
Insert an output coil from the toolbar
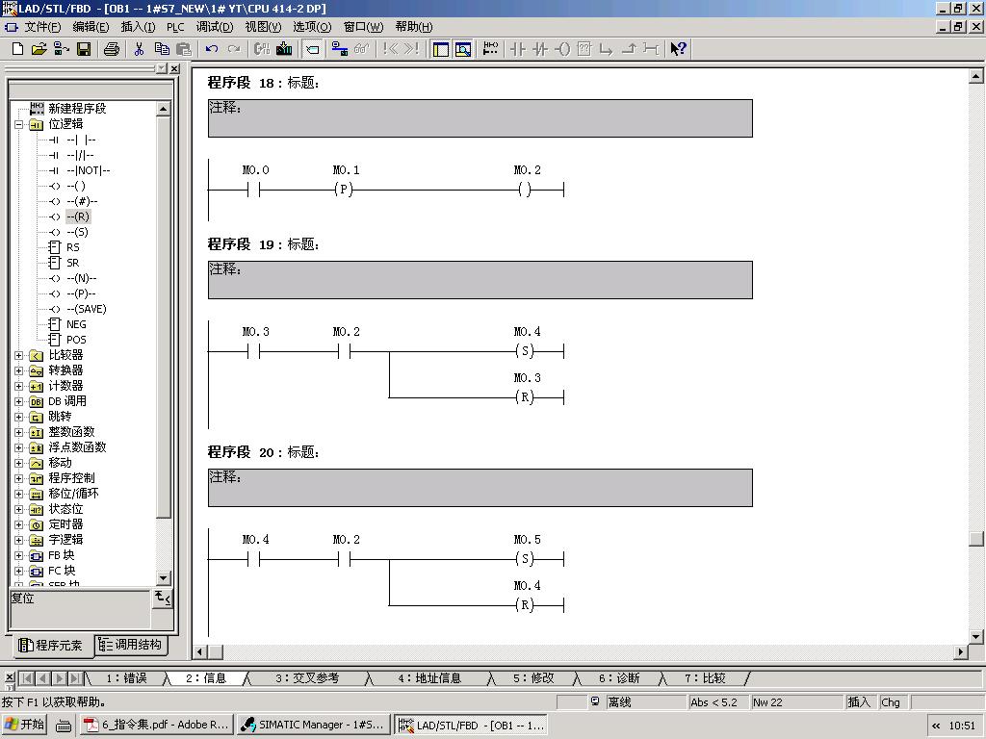(x=562, y=49)
